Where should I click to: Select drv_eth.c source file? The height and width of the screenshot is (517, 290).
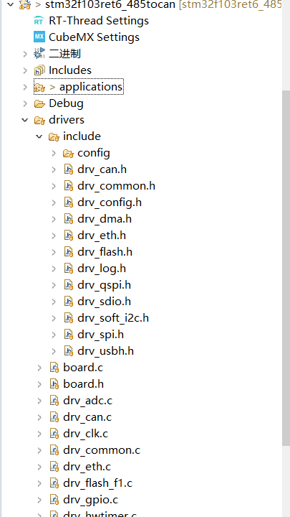click(x=87, y=467)
